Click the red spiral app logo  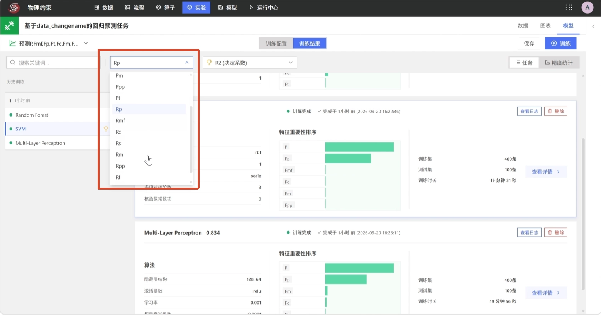click(14, 7)
